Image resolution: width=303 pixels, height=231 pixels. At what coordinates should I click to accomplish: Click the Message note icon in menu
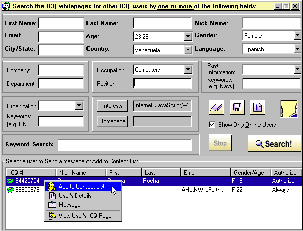point(52,205)
